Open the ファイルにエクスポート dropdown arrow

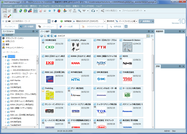145,11
